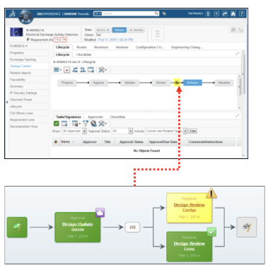Click the green check badge on Casey's task
The image size is (268, 270).
tap(211, 232)
